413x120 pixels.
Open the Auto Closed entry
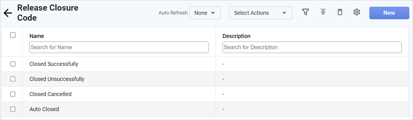[44, 109]
